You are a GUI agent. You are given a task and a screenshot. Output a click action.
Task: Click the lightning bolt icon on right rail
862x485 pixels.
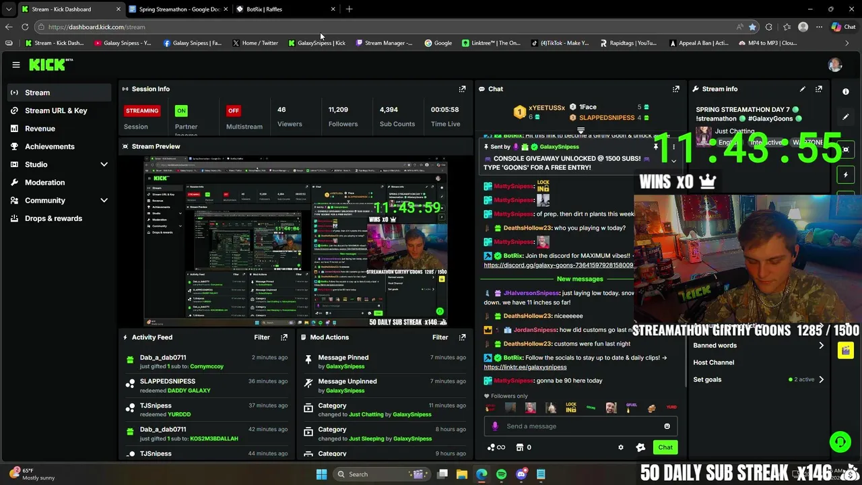pyautogui.click(x=846, y=175)
